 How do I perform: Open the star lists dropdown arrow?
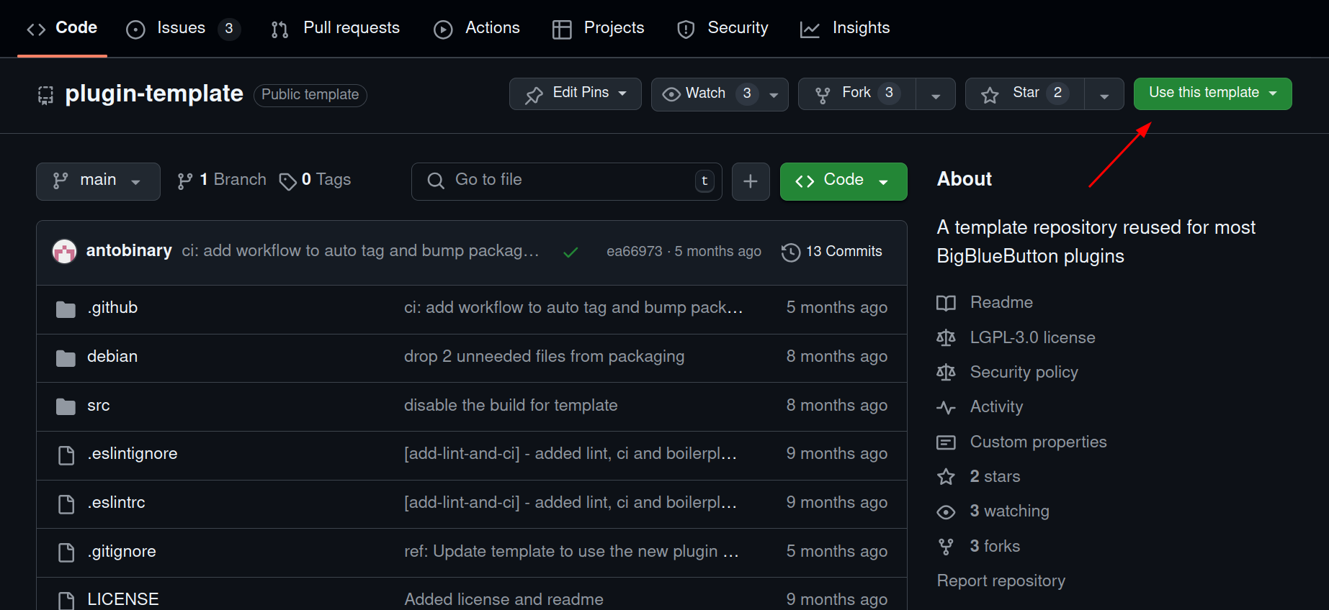1104,94
